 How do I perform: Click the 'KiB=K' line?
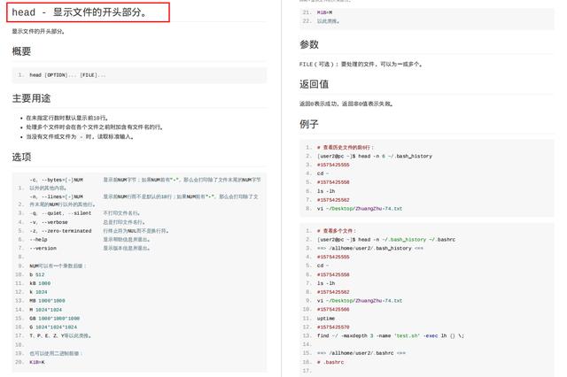(37, 362)
